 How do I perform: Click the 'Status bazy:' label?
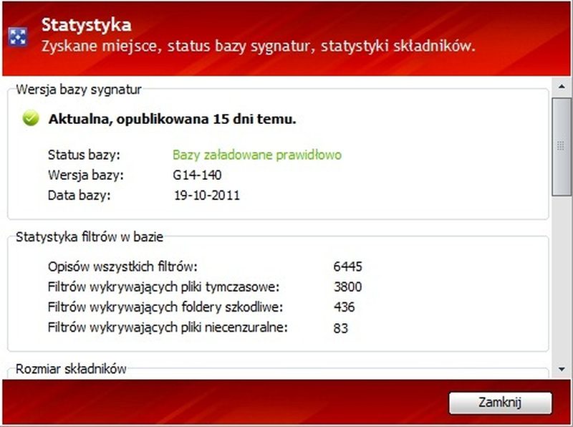click(x=84, y=155)
